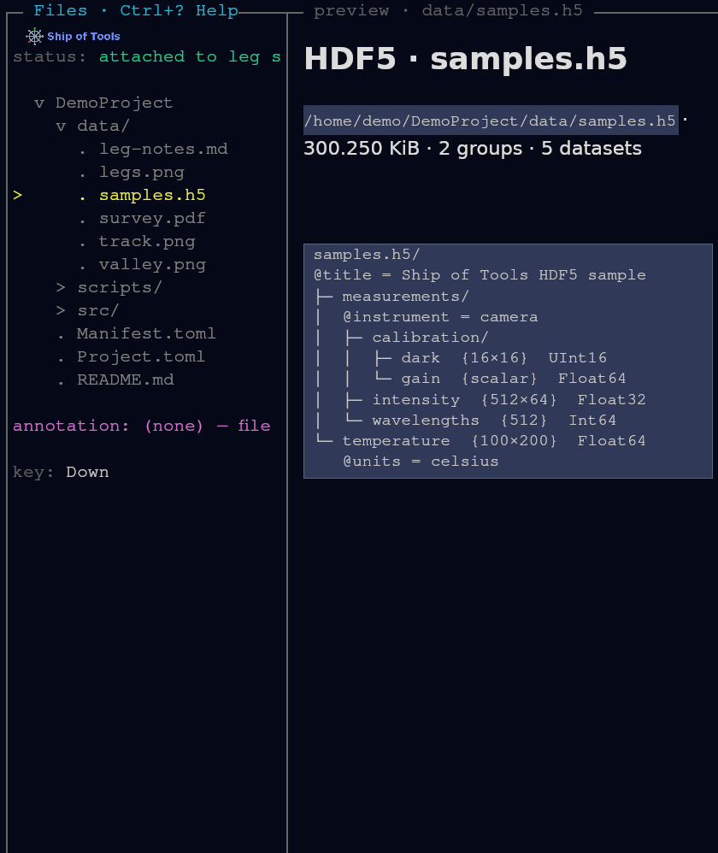Click the Ship of Tools title text
The width and height of the screenshot is (718, 853).
[x=84, y=37]
